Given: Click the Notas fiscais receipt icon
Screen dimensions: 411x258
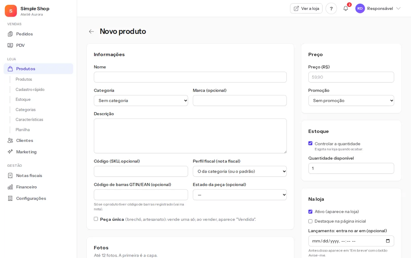Looking at the screenshot, I should 10,175.
